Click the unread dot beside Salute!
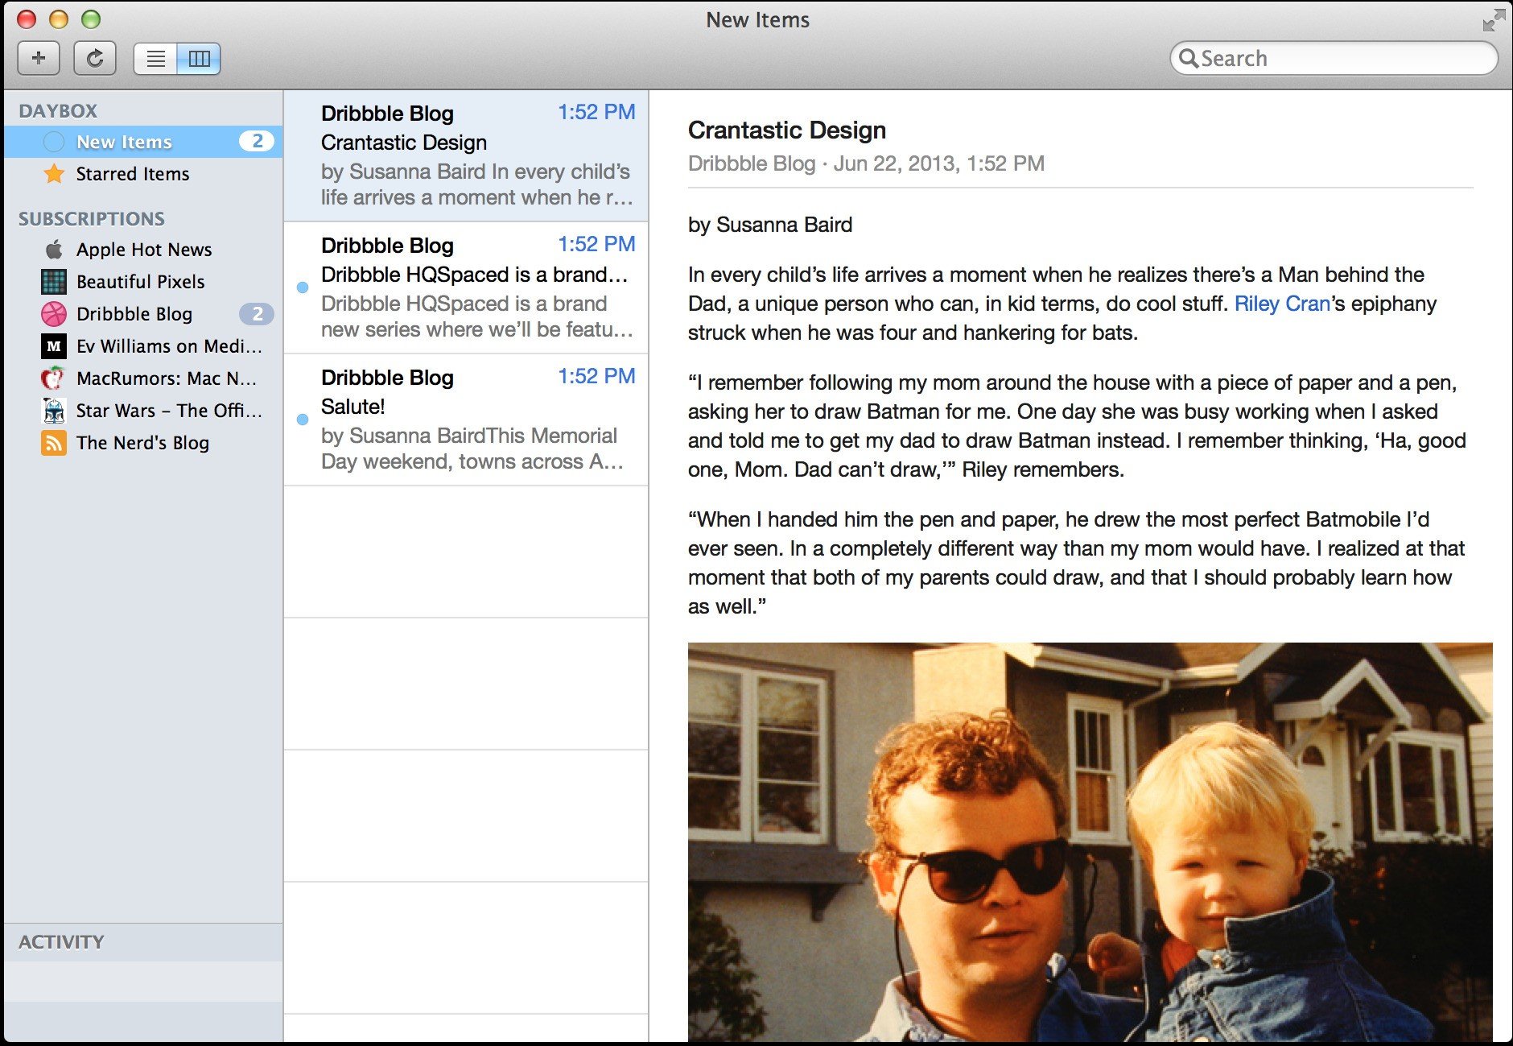Screen dimensions: 1513x1046 pyautogui.click(x=303, y=420)
